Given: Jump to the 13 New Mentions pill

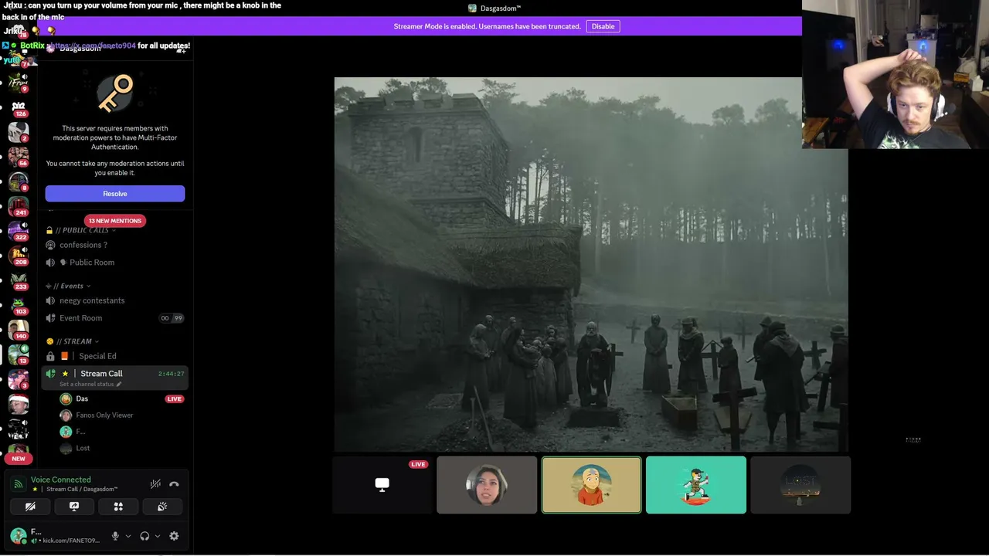Looking at the screenshot, I should point(115,221).
